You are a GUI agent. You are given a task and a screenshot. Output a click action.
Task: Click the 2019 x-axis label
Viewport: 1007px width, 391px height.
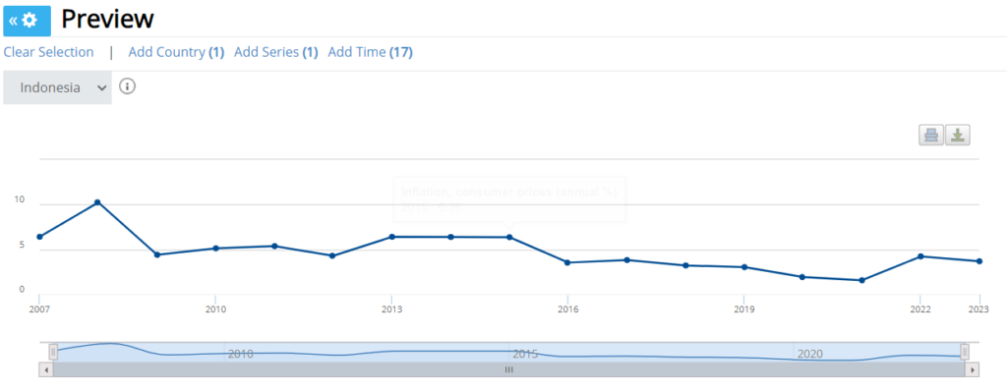pyautogui.click(x=745, y=309)
